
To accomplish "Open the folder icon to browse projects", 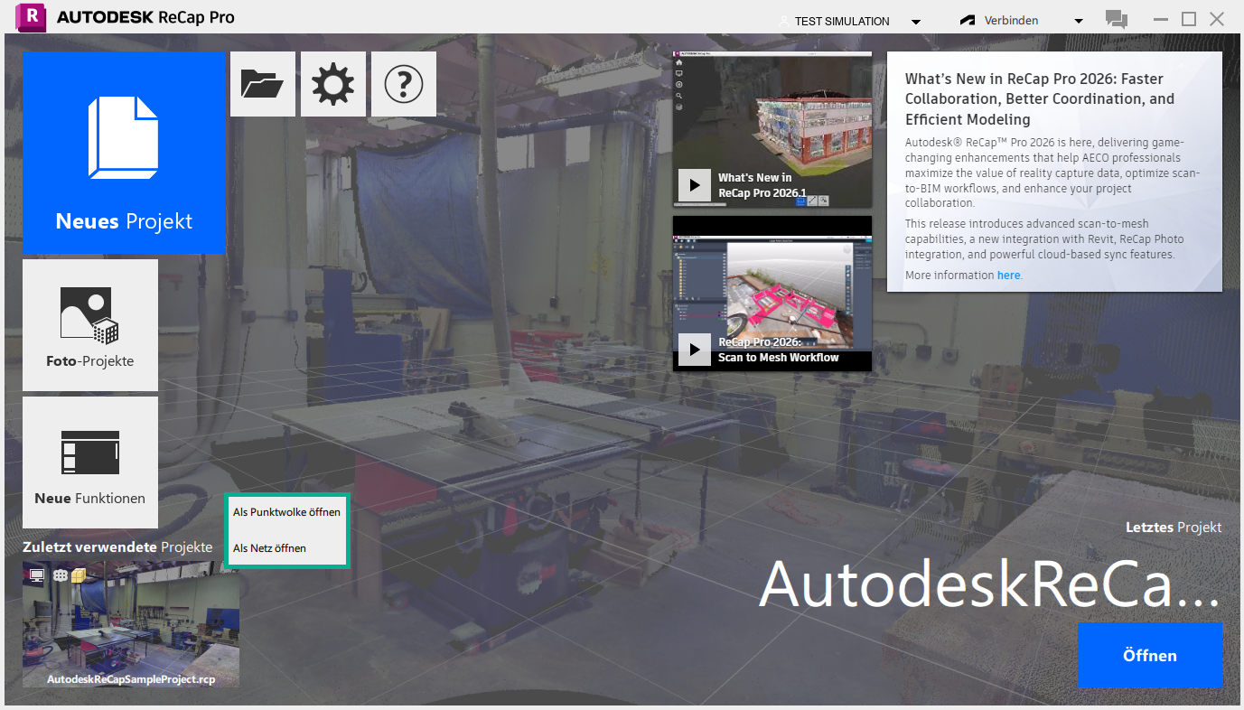I will [x=263, y=84].
